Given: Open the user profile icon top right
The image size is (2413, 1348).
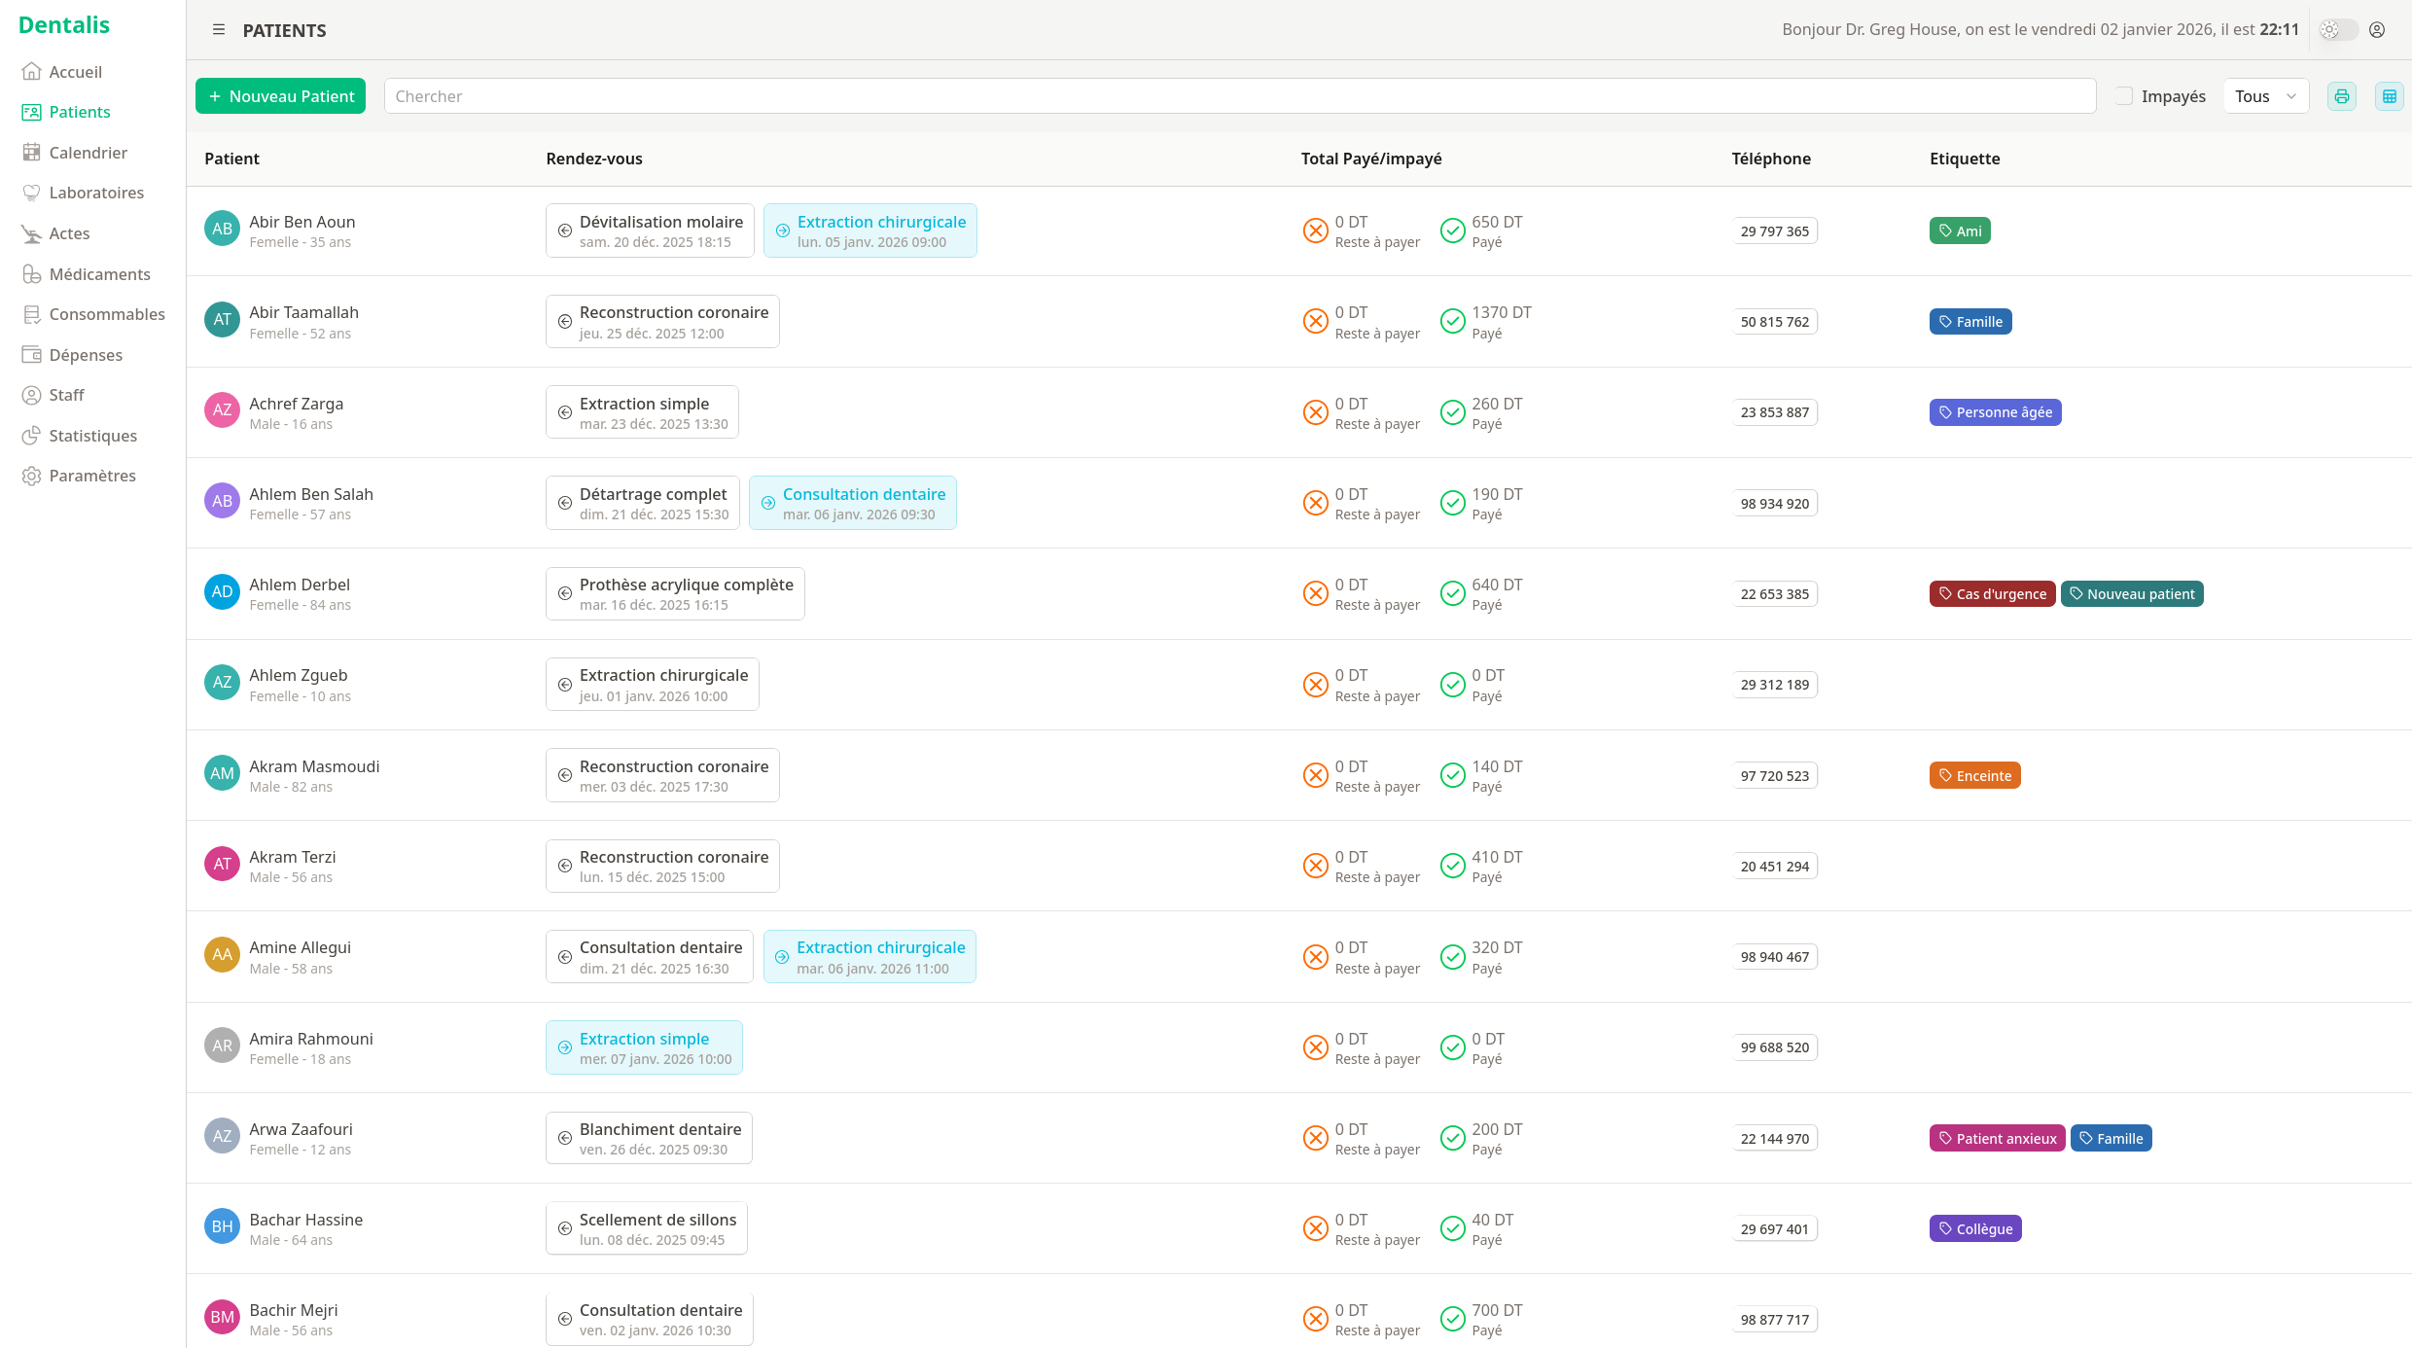Looking at the screenshot, I should pyautogui.click(x=2377, y=29).
